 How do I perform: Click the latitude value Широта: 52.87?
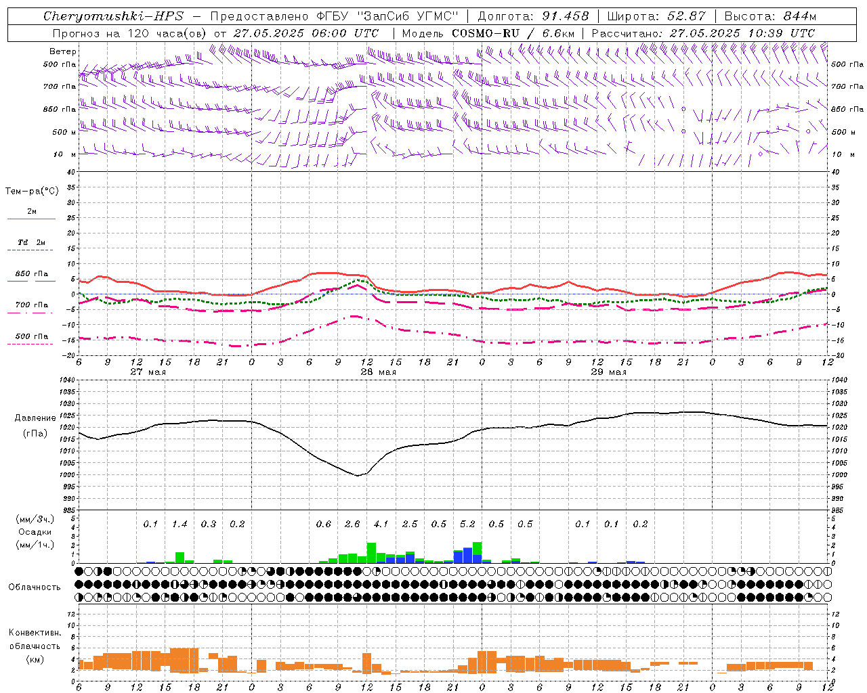[x=656, y=16]
